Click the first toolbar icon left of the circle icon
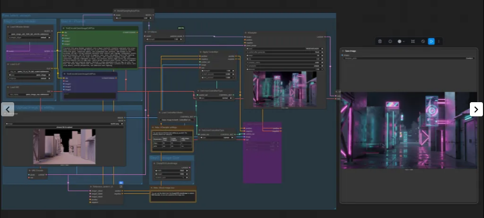 (380, 41)
